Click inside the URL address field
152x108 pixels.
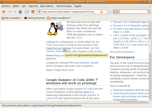(68, 12)
